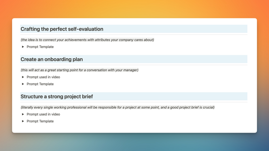Screen dimensions: 269x151
Task: Expand Prompt used in video triangle under onboarding plan
Action: pos(23,77)
